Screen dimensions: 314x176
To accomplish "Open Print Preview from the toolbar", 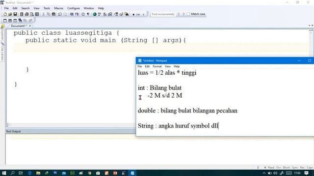I will [32, 14].
